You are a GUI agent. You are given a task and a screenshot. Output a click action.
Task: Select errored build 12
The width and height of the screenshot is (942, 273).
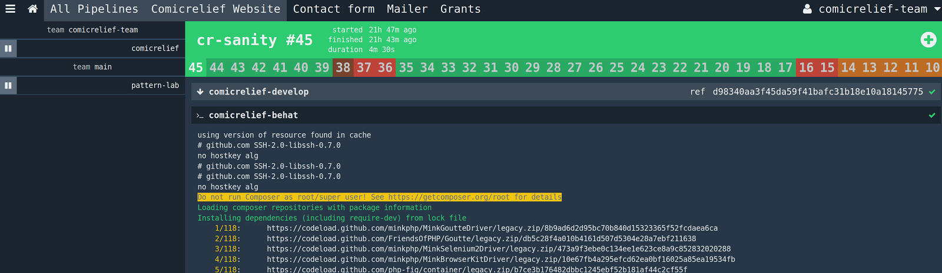tap(891, 68)
